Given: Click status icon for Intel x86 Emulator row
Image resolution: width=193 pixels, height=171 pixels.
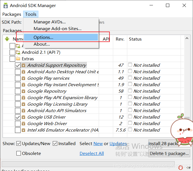Looking at the screenshot, I should click(x=130, y=130).
